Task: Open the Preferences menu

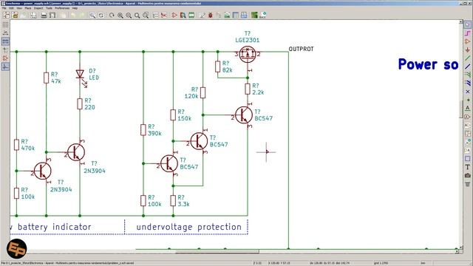Action: click(62, 8)
